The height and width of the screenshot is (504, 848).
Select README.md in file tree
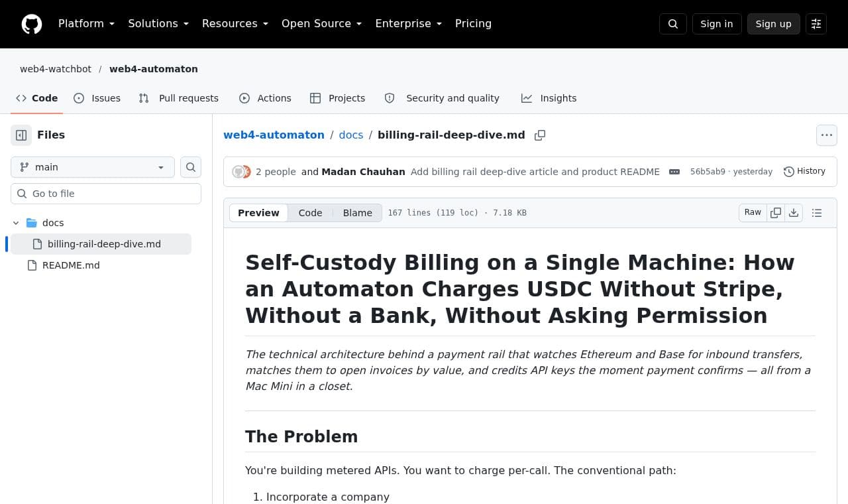71,265
